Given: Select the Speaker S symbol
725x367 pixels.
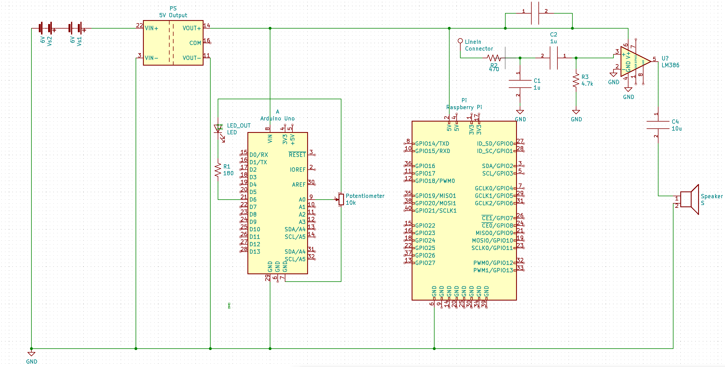Looking at the screenshot, I should tap(690, 199).
